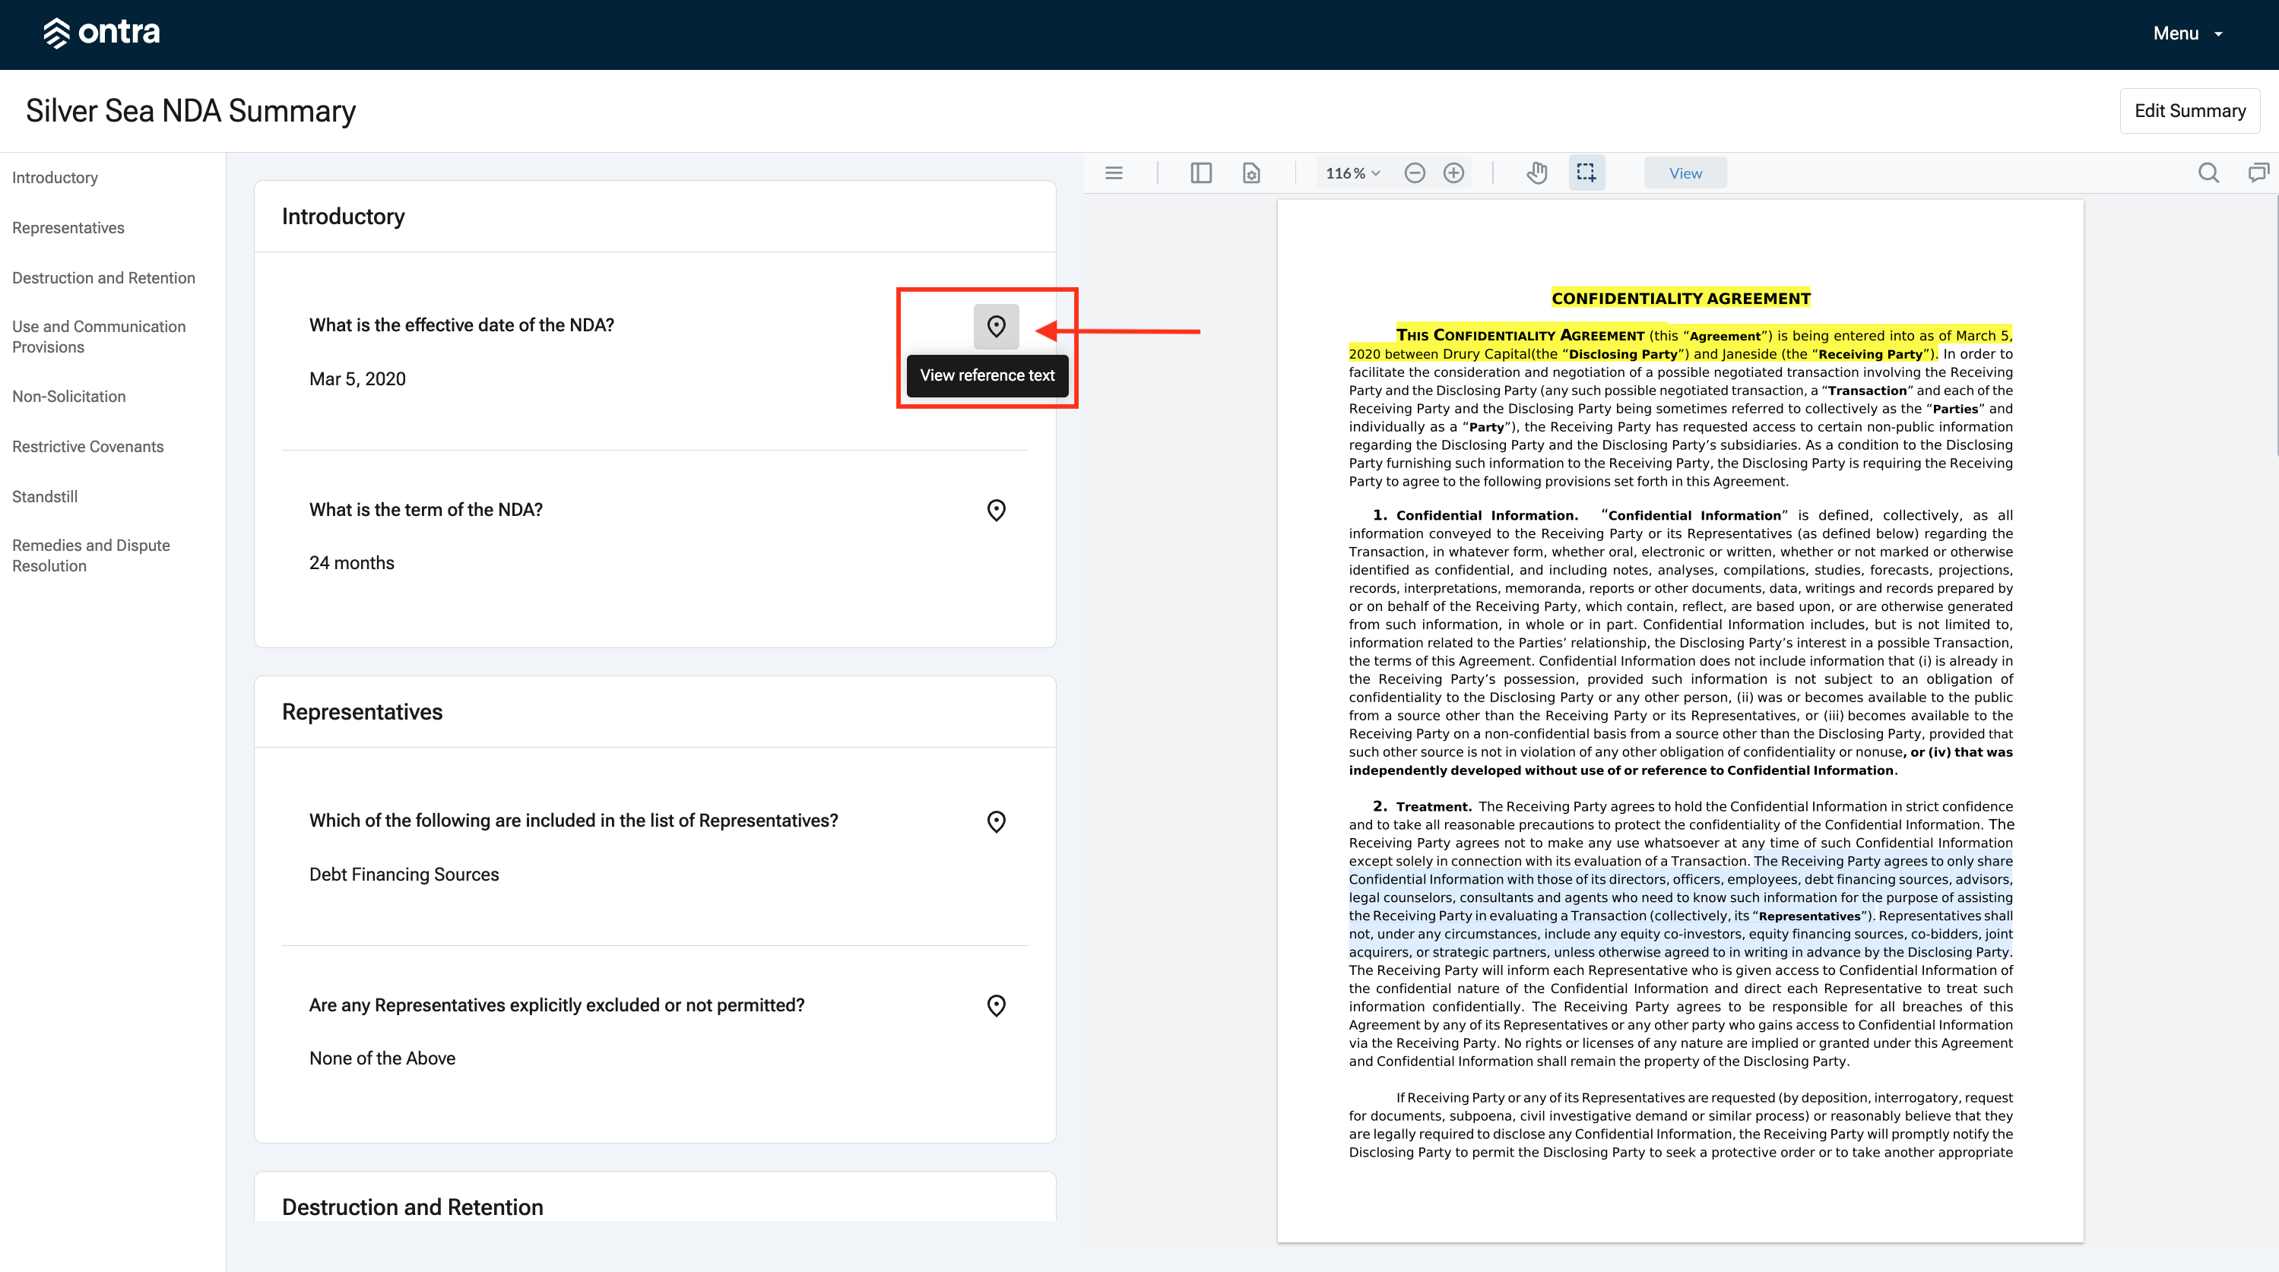Screen dimensions: 2279x1272
Task: Click the Ontra logo
Action: tap(102, 33)
